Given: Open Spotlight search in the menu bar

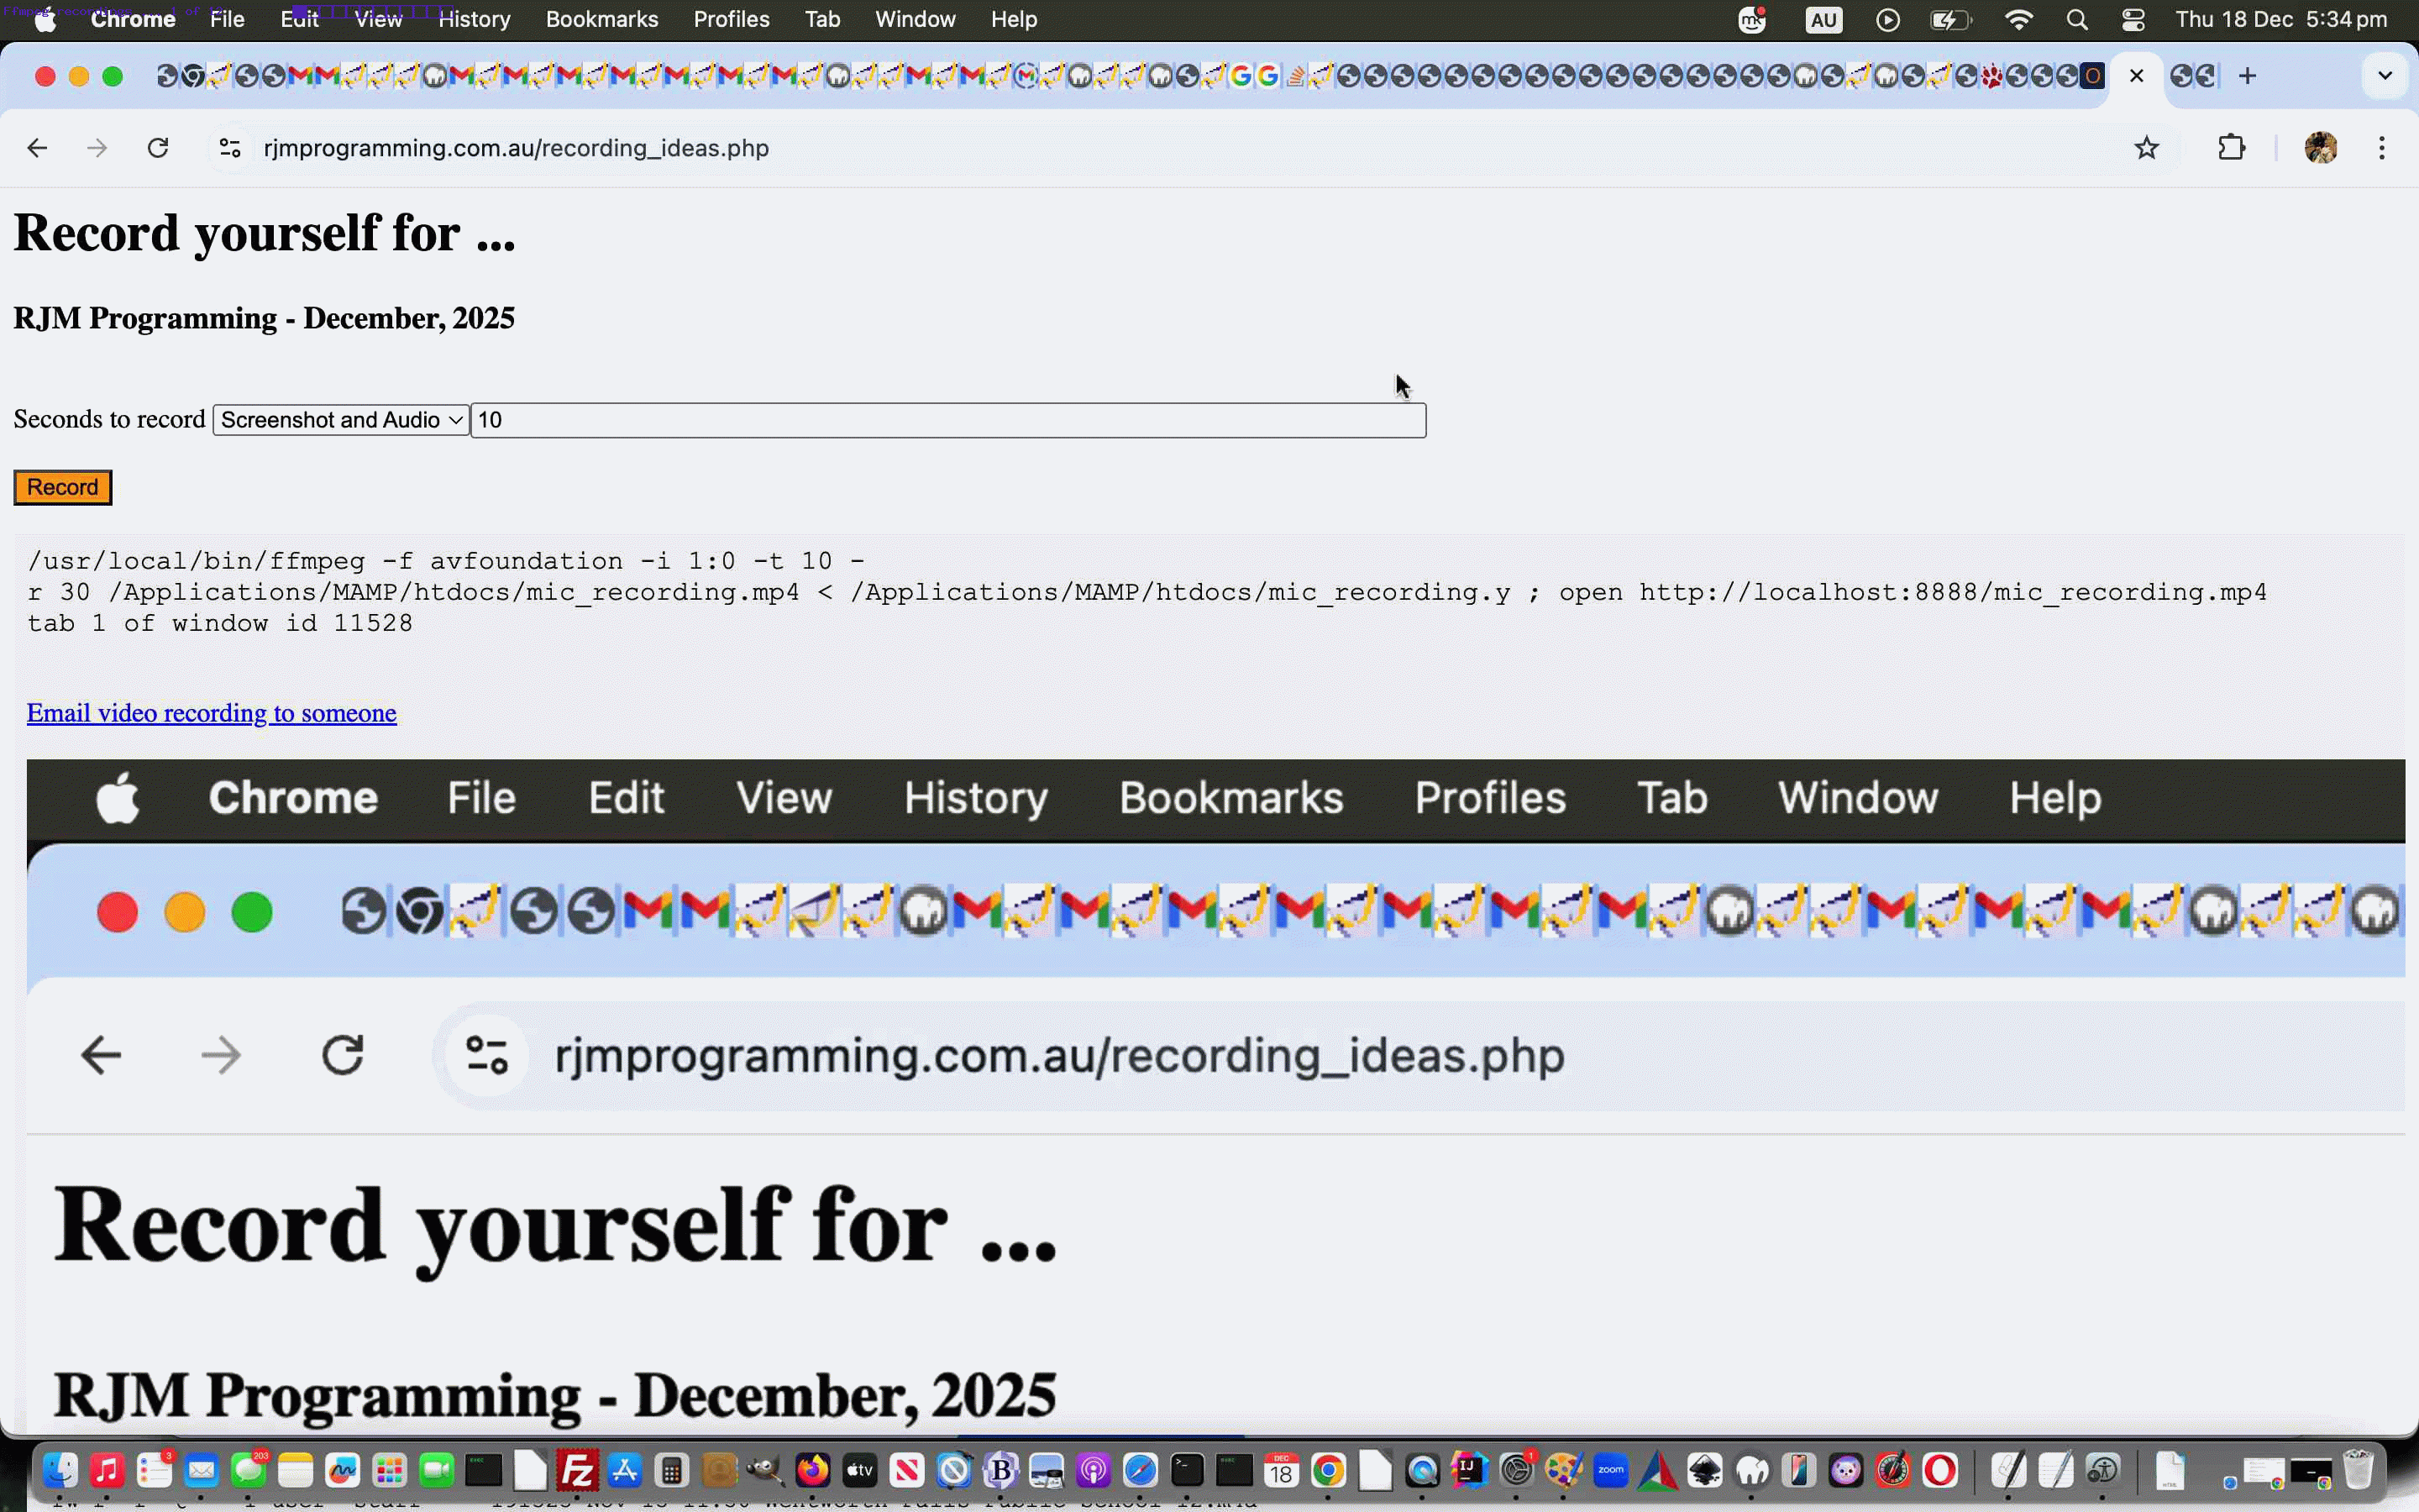Looking at the screenshot, I should pos(2076,19).
